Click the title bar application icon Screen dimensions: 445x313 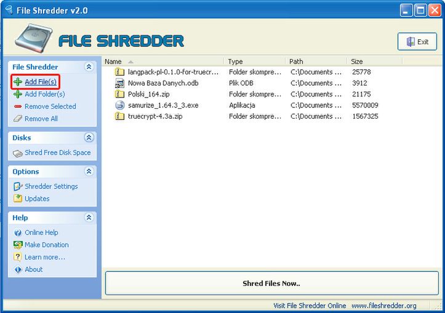click(9, 10)
